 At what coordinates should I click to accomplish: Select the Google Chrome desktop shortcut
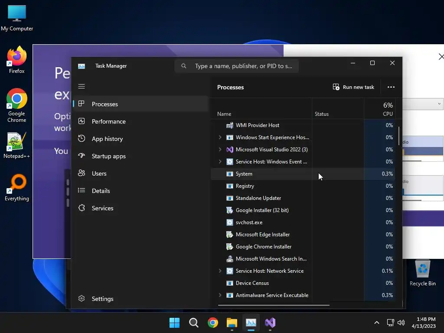pyautogui.click(x=17, y=105)
